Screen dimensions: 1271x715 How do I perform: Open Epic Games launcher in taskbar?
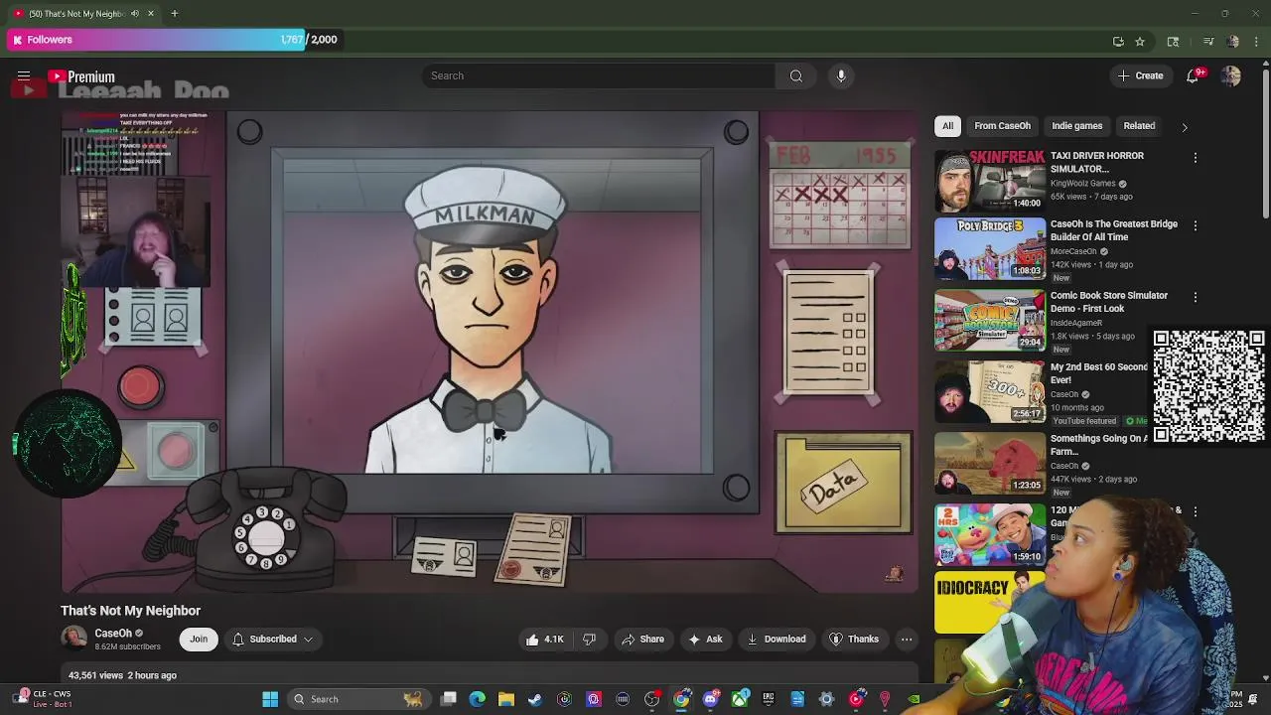click(769, 699)
